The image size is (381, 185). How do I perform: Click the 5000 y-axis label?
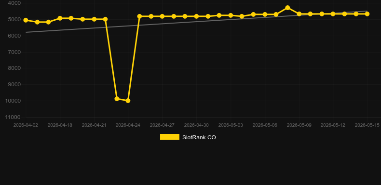pos(14,19)
